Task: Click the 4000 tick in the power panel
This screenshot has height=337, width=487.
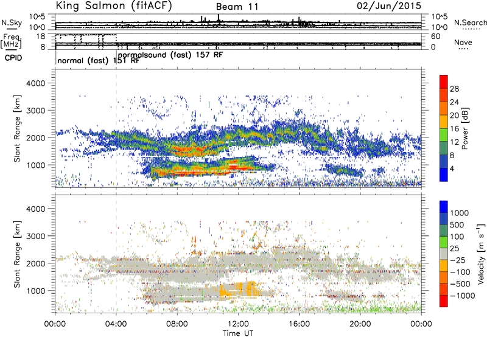Action: coord(35,83)
